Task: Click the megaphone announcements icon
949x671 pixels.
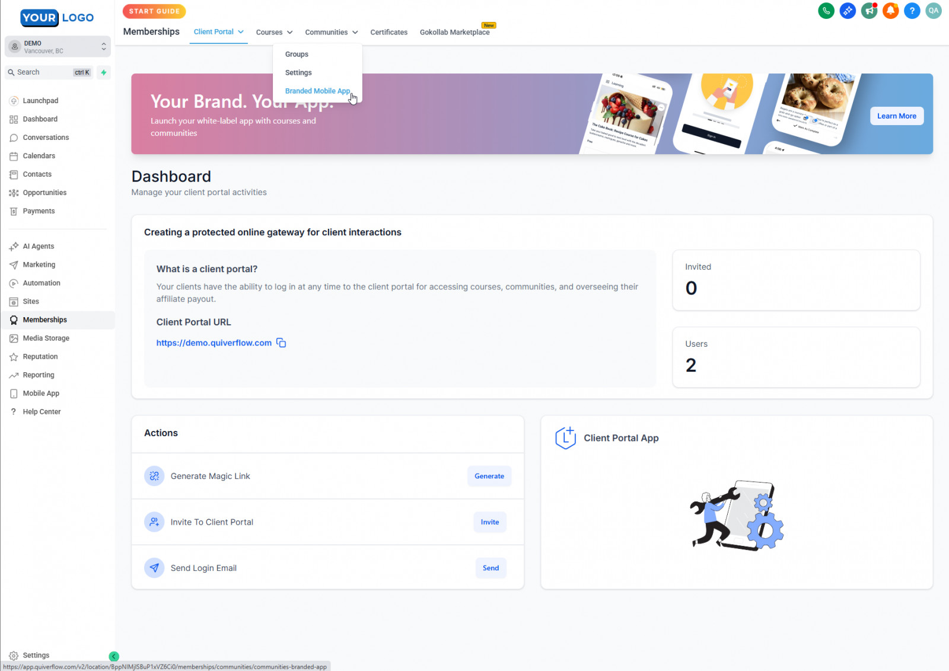Action: pos(869,11)
